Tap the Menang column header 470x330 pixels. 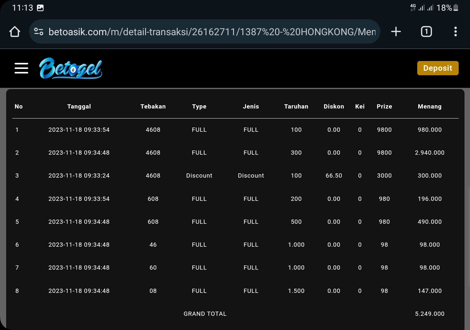(x=430, y=107)
